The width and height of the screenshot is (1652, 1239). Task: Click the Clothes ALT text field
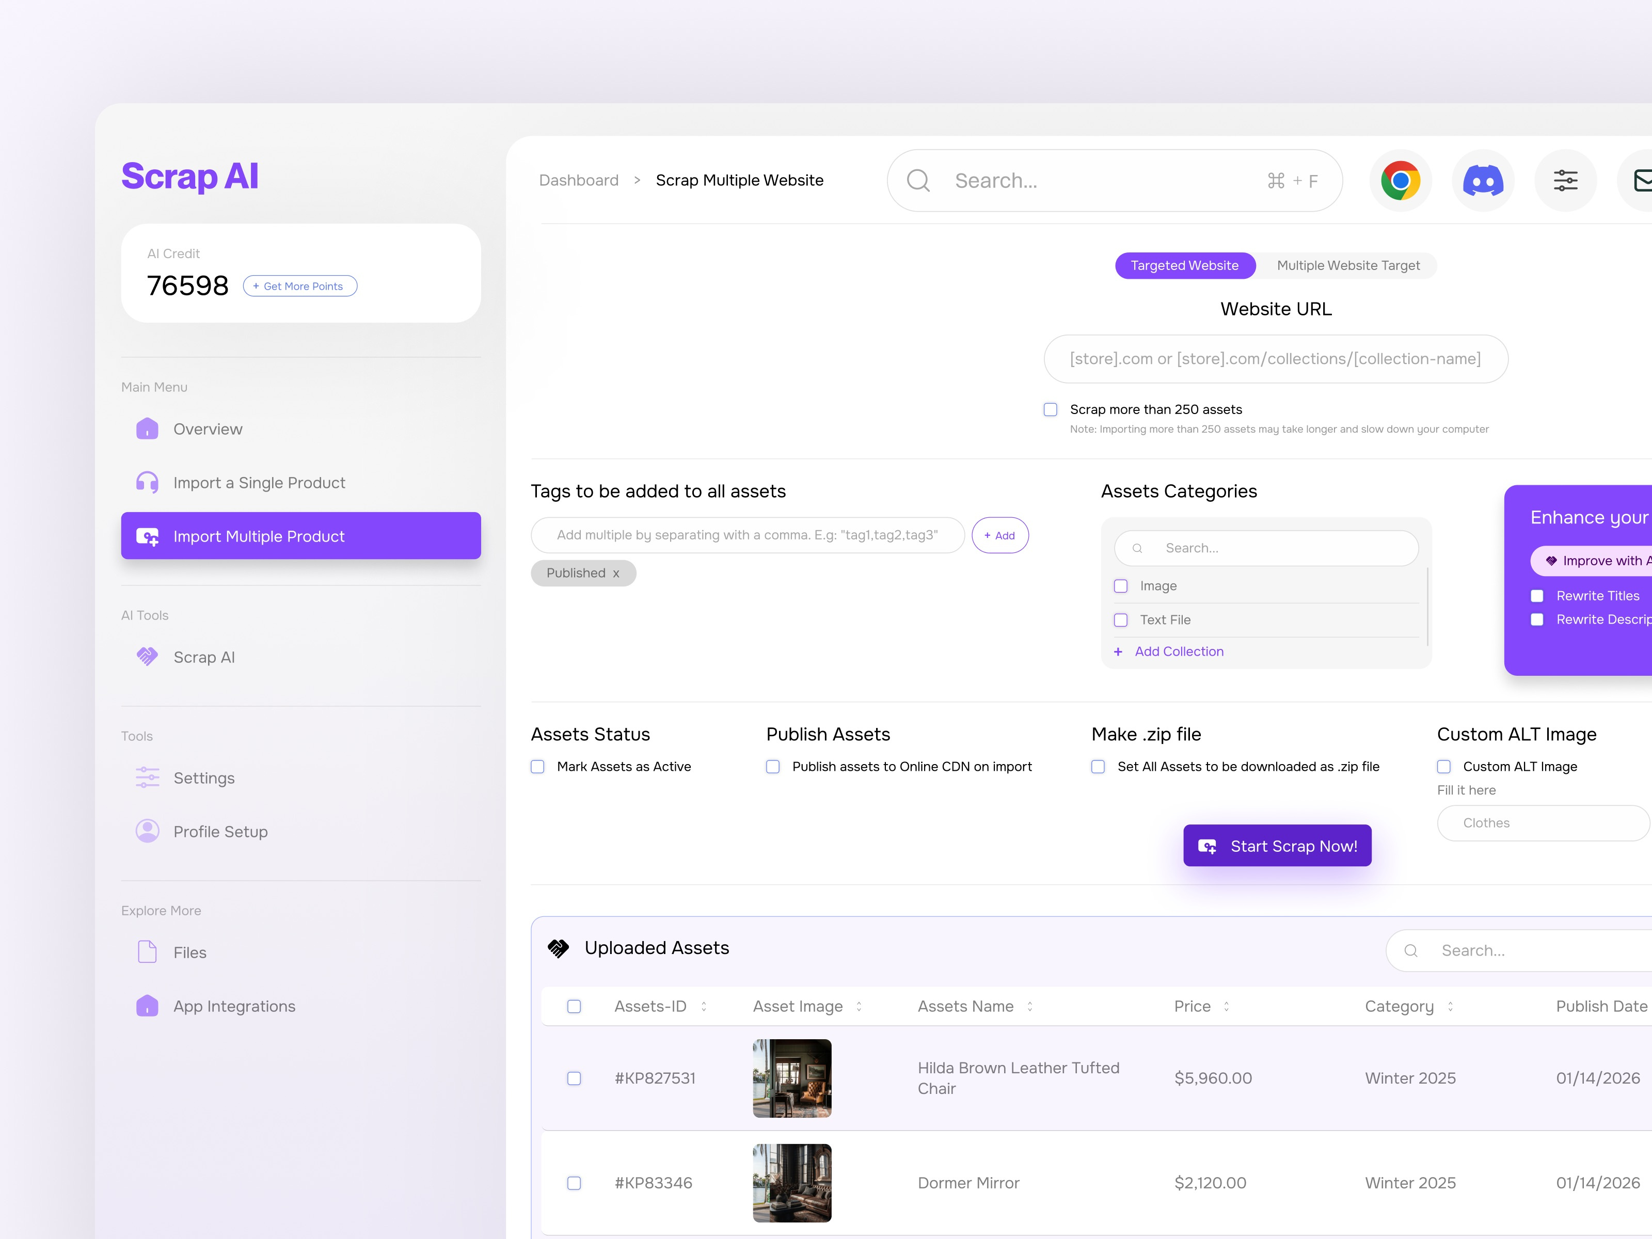pyautogui.click(x=1544, y=823)
